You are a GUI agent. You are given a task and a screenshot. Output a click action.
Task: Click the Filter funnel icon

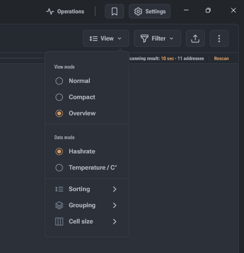(144, 39)
